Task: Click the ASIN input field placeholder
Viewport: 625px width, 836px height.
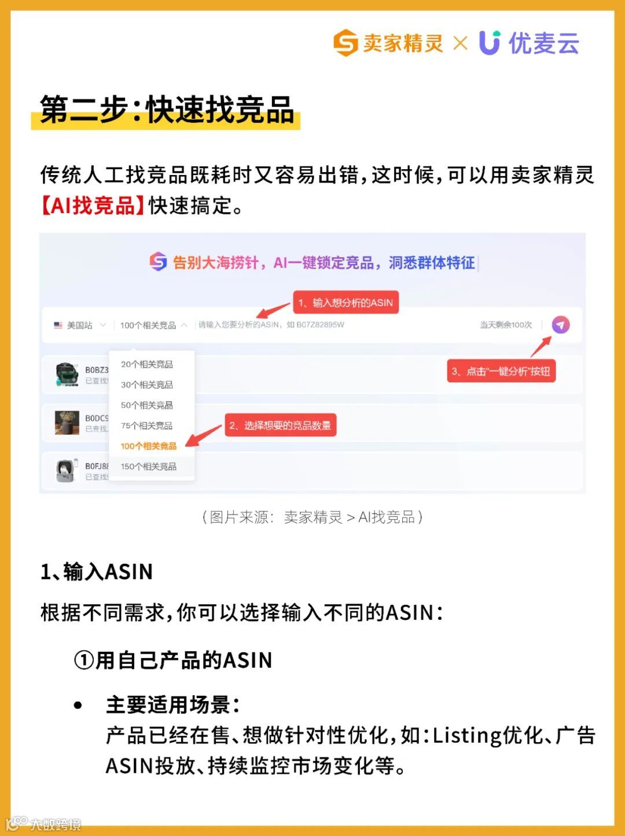Action: [271, 324]
